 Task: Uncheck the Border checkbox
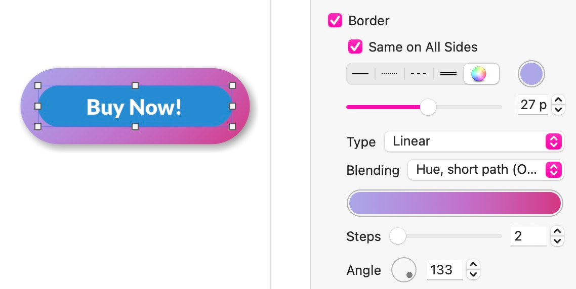tap(335, 21)
